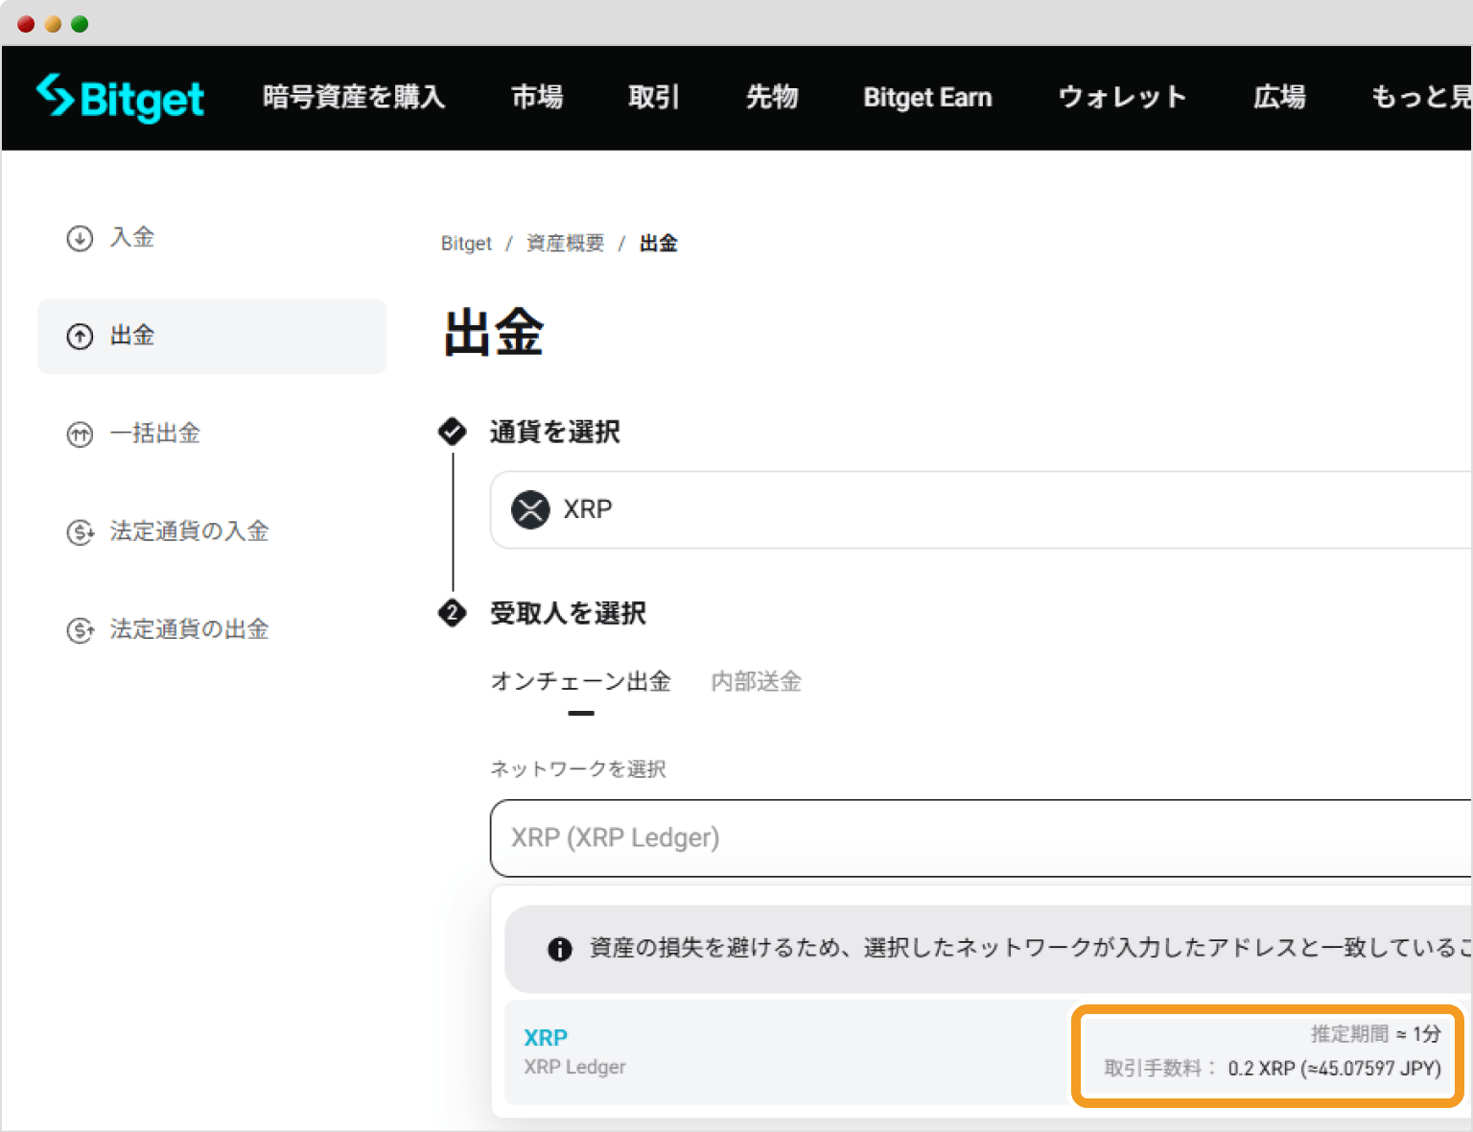
Task: Click the 法定通貨の出金 fiat withdrawal icon
Action: click(80, 629)
